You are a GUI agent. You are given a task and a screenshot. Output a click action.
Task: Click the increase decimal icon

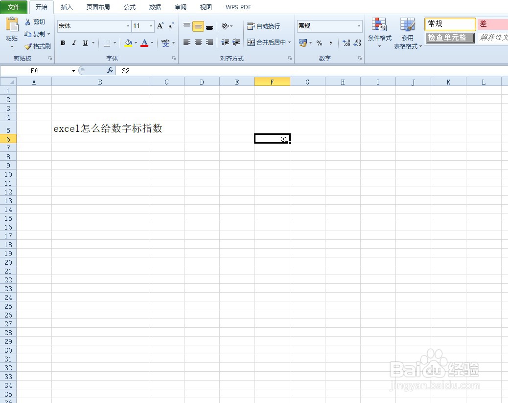(x=345, y=43)
